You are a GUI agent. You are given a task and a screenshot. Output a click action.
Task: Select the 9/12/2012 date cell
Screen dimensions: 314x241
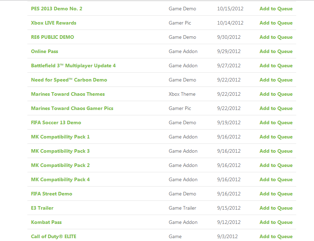[229, 222]
